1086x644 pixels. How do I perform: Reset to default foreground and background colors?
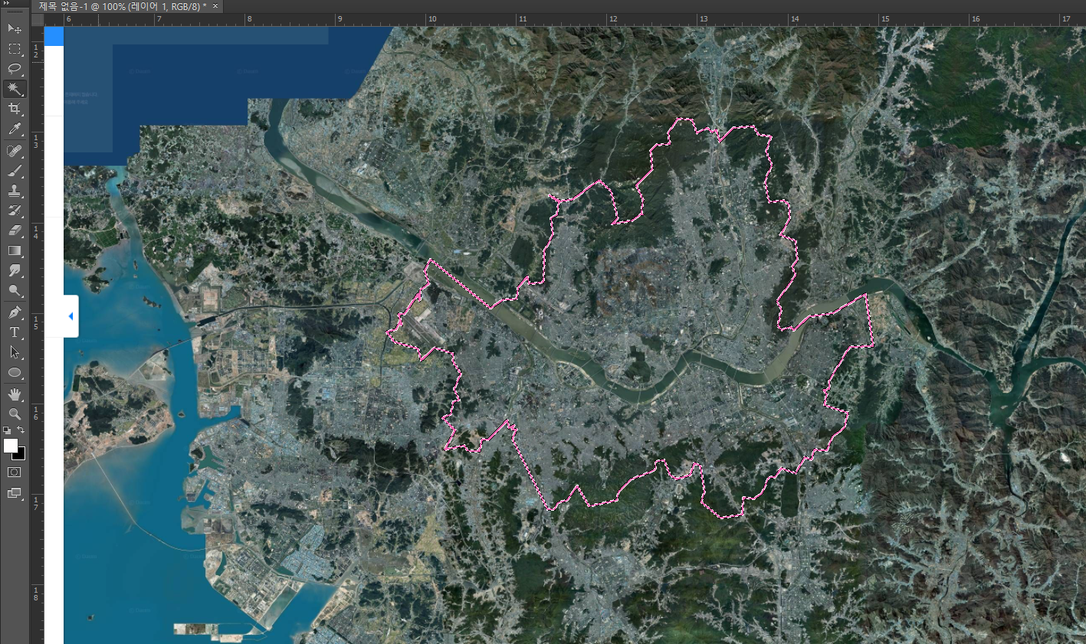pyautogui.click(x=7, y=430)
